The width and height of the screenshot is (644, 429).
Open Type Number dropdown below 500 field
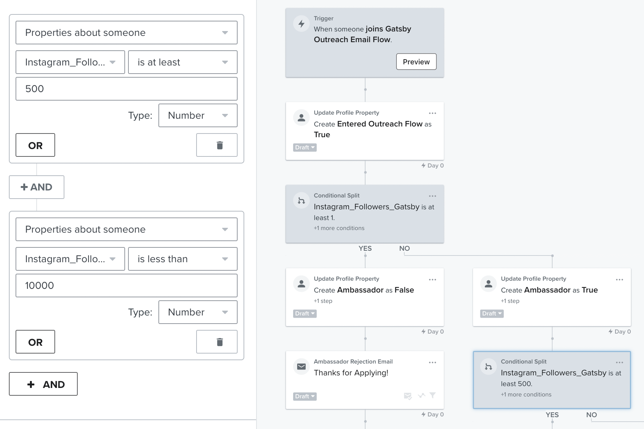point(198,115)
